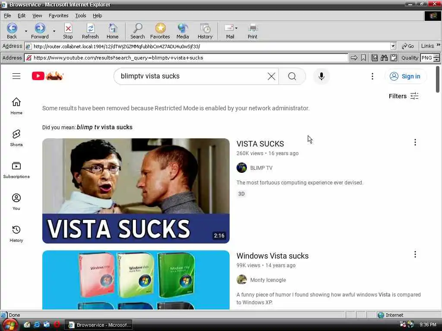Click the Monty Icenogle channel avatar

(242, 280)
